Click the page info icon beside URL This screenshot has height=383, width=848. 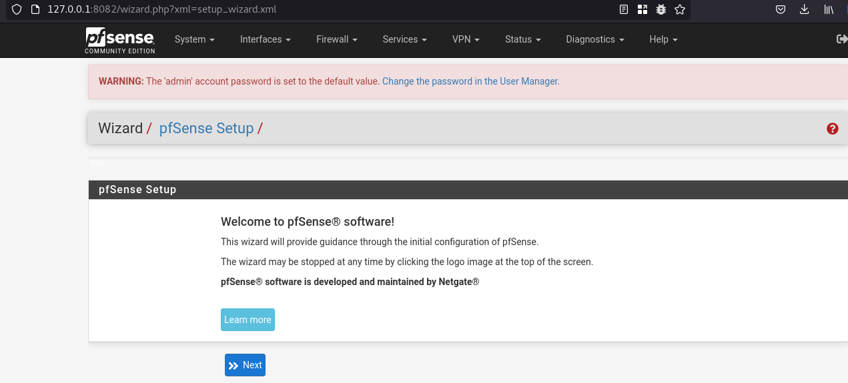(36, 9)
